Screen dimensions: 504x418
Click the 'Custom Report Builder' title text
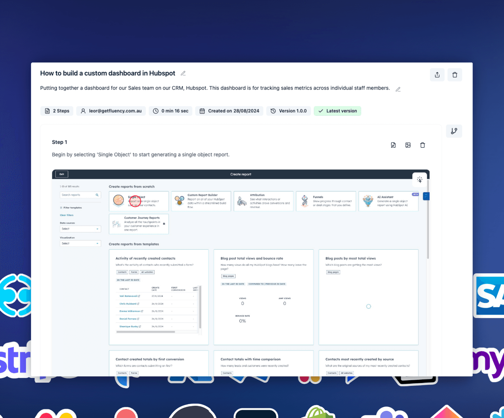(x=202, y=195)
